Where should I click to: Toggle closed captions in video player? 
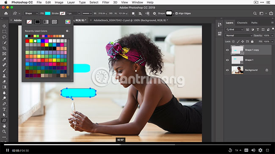click(246, 150)
